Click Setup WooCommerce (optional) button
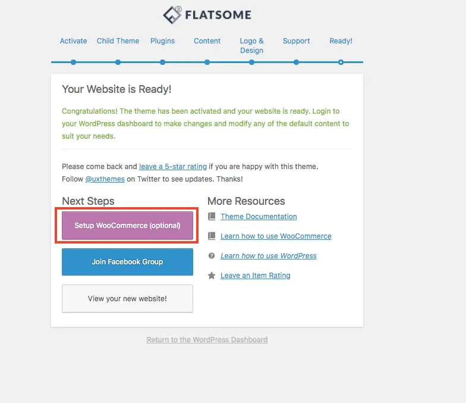Image resolution: width=466 pixels, height=403 pixels. (127, 225)
